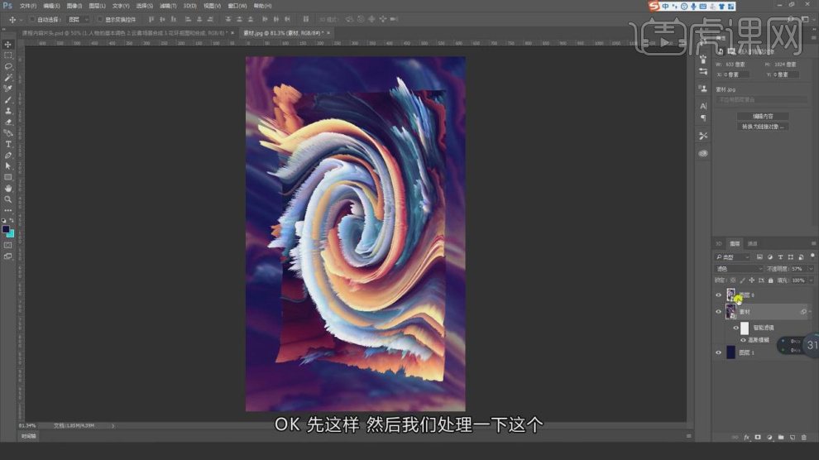
Task: Open the 图像(I) Image menu
Action: (74, 6)
